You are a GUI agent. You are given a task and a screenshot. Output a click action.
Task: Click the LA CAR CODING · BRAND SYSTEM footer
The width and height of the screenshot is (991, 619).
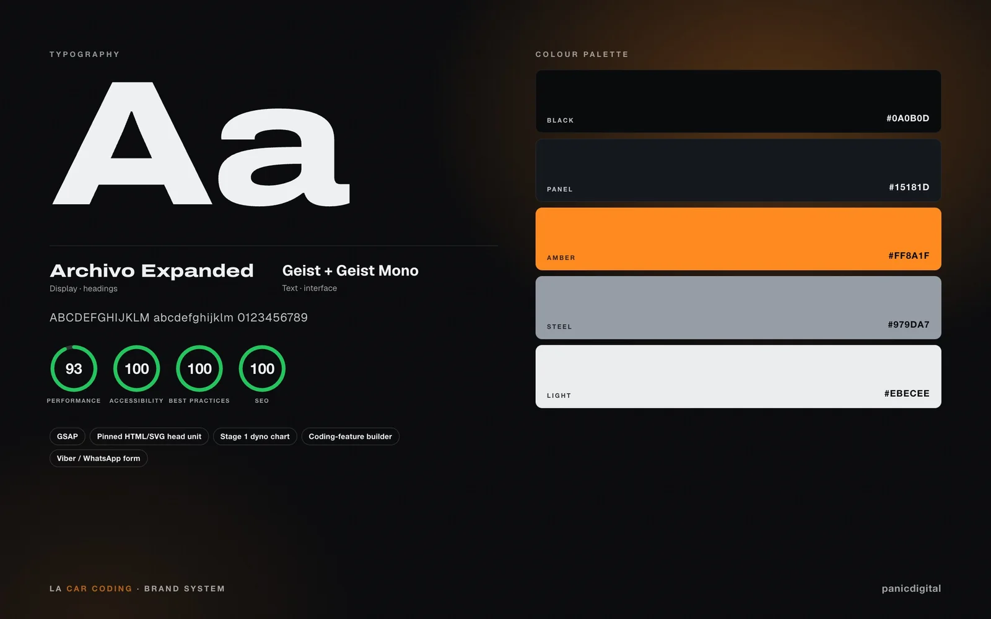coord(138,589)
